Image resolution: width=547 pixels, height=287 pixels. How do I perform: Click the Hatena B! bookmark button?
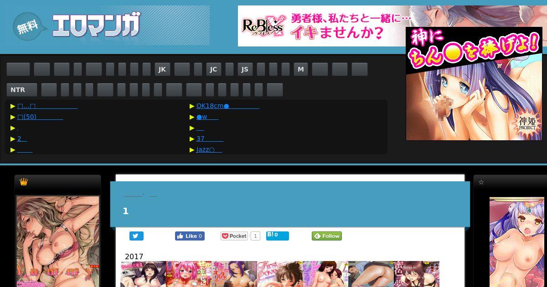[277, 236]
